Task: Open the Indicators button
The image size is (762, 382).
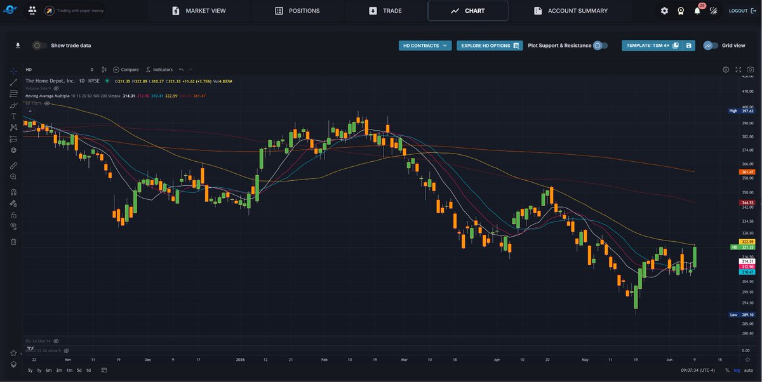Action: [x=159, y=70]
